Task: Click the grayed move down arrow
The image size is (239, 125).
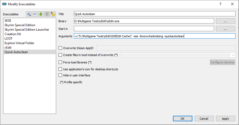Action: point(47,14)
